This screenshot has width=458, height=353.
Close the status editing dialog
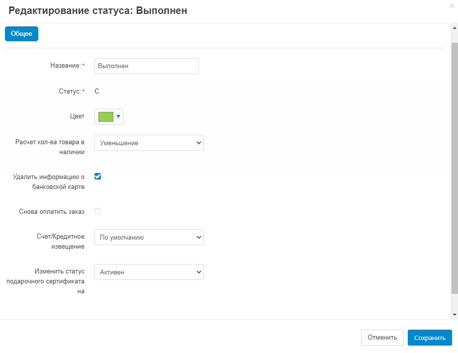point(452,5)
